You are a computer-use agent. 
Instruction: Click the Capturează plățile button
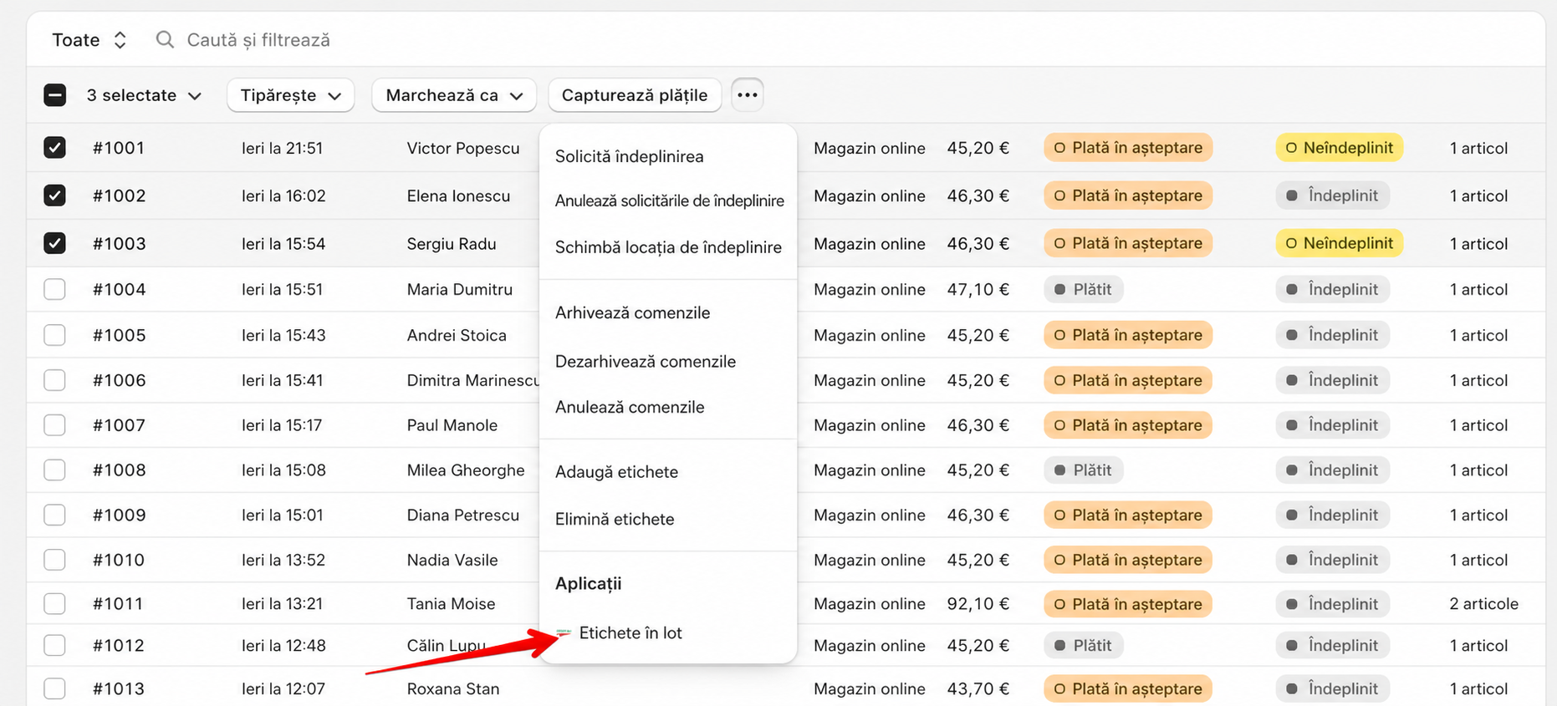pos(635,95)
